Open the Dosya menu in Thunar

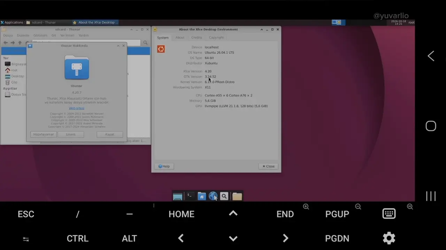click(x=8, y=35)
